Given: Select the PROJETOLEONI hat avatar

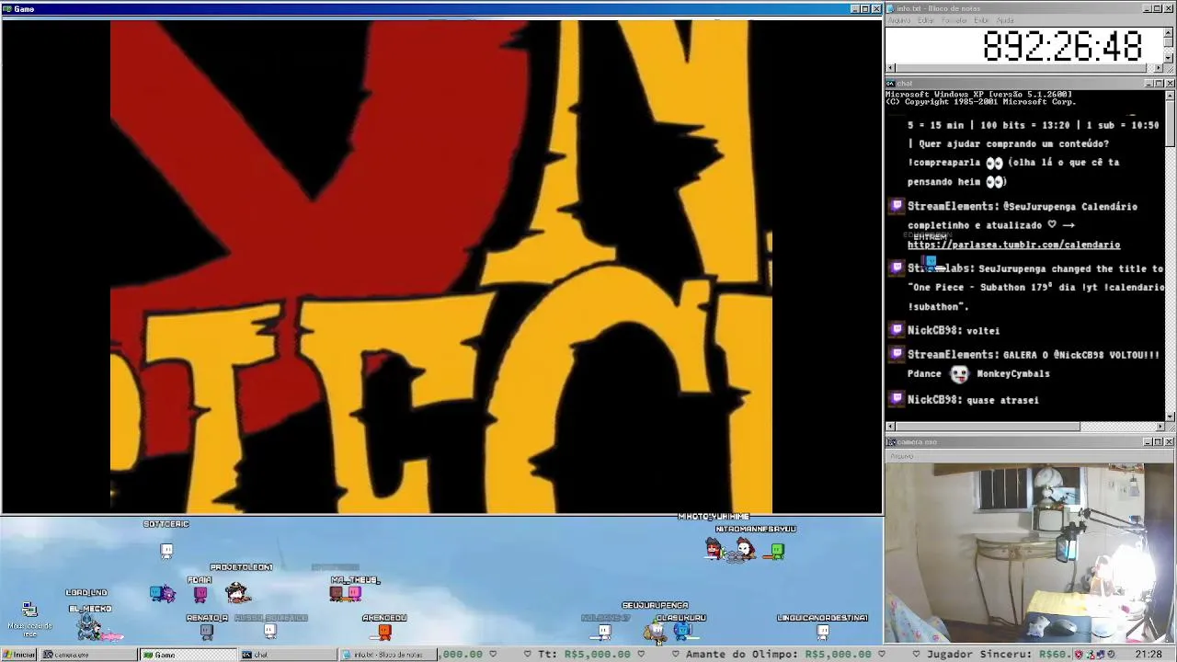Looking at the screenshot, I should [x=237, y=592].
